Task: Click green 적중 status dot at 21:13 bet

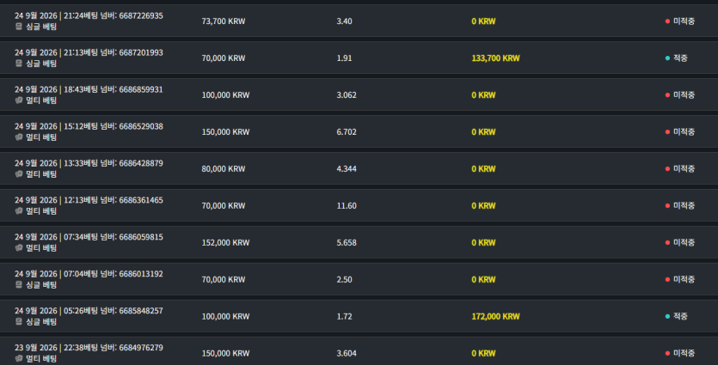Action: click(667, 58)
